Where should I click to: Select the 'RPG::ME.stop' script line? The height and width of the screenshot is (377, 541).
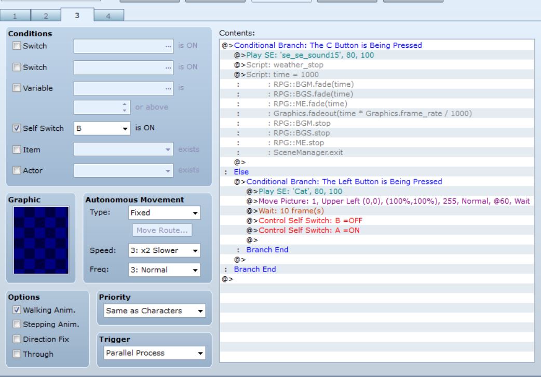[x=377, y=143]
